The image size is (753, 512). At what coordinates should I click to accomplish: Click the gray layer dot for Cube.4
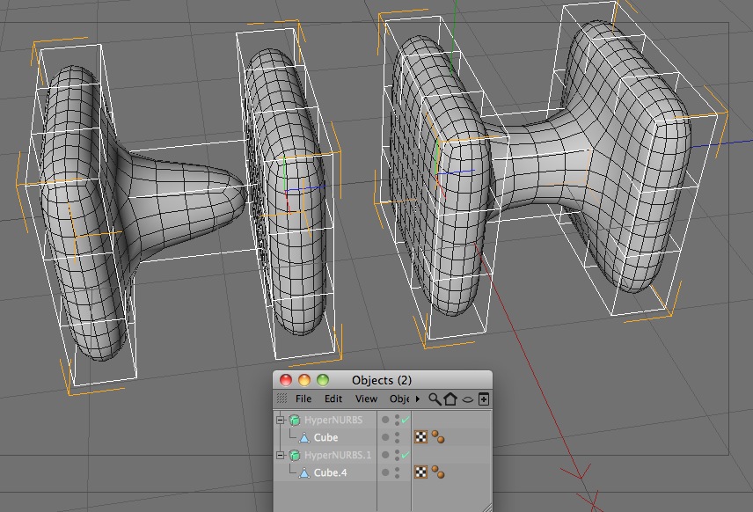pyautogui.click(x=385, y=472)
